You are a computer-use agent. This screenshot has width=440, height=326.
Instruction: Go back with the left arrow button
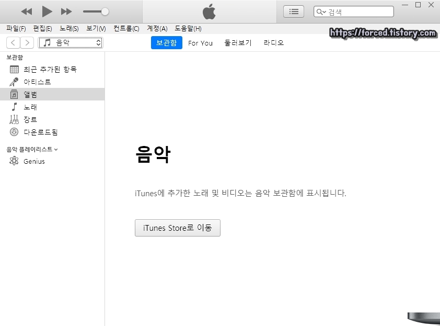click(13, 43)
